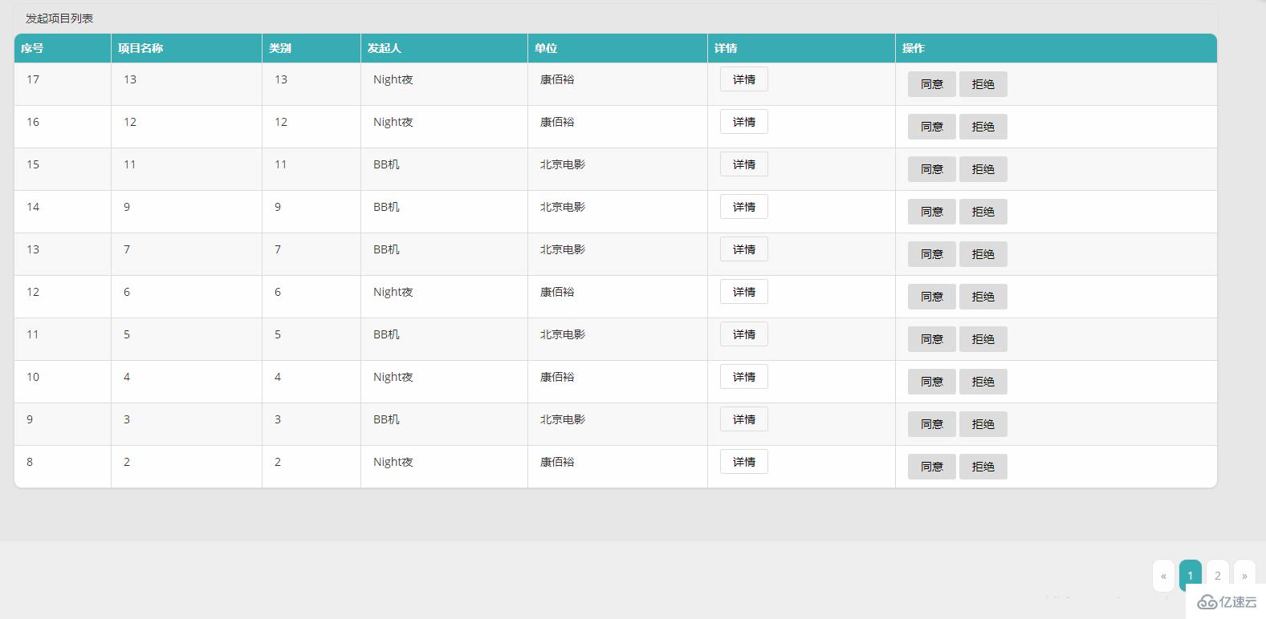Click the 发起项目列表 panel title
This screenshot has height=619, width=1266.
coord(59,18)
